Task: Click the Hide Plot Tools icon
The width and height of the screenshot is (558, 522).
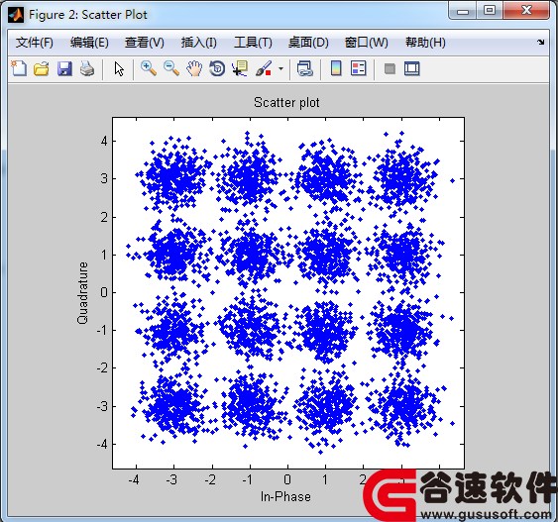Action: tap(390, 68)
